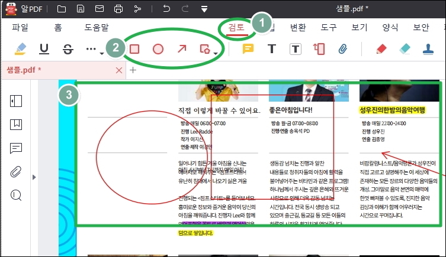Expand the shapes dropdown arrow
446x257 pixels.
(216, 53)
